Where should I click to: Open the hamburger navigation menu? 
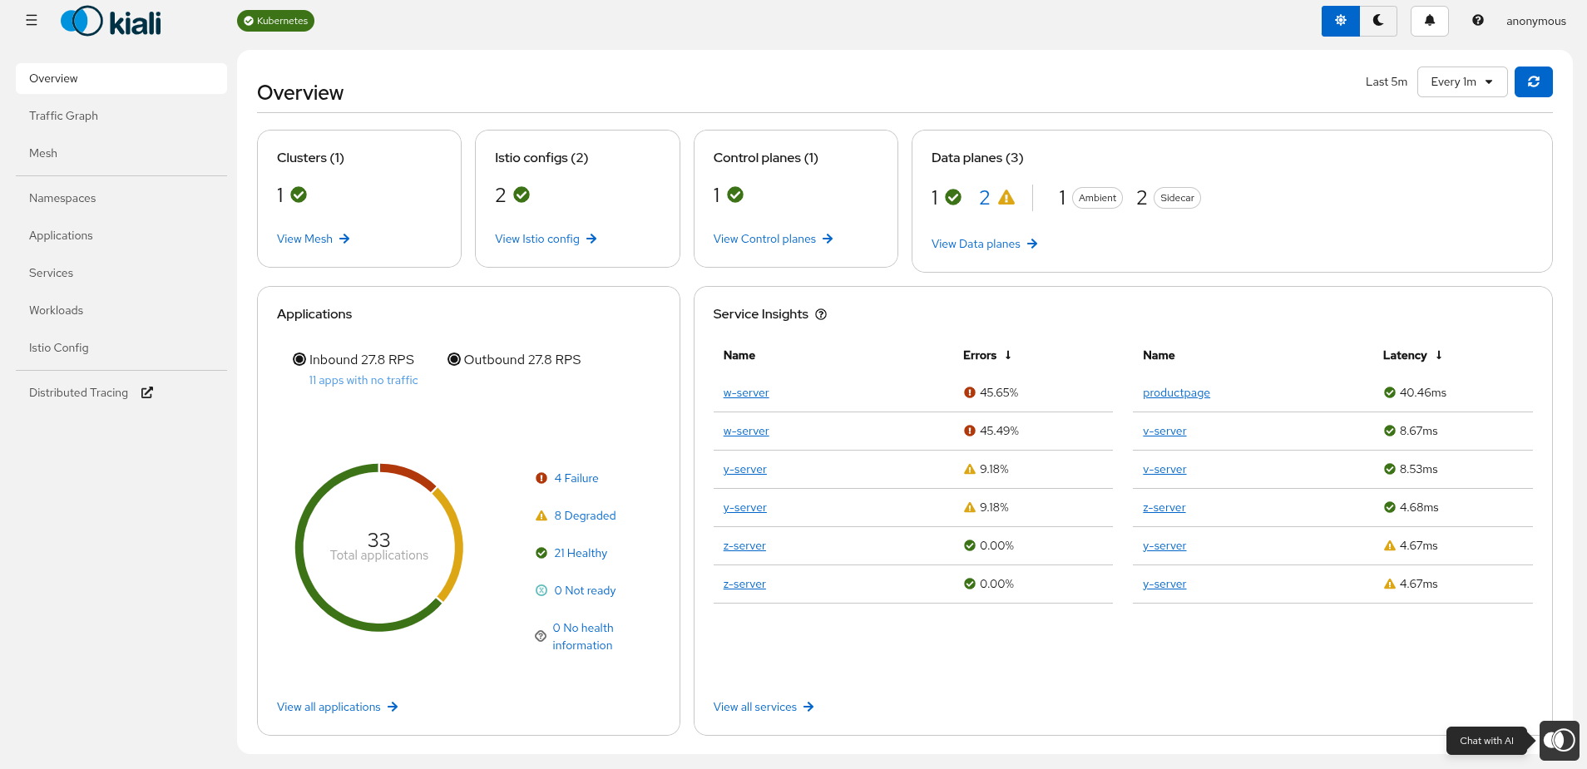(32, 21)
